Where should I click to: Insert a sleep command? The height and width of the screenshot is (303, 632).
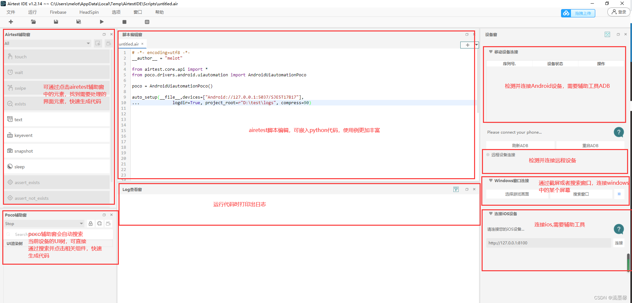coord(57,167)
